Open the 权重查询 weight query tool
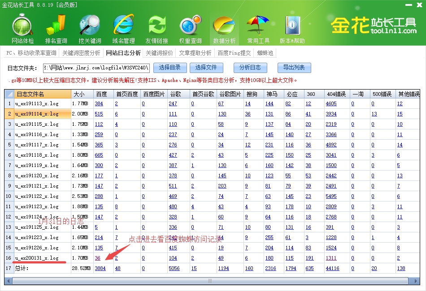This screenshot has width=426, height=291. point(191,28)
